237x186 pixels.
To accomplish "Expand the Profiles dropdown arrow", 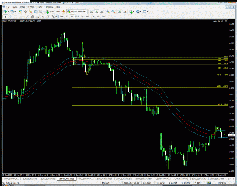I will coord(15,12).
